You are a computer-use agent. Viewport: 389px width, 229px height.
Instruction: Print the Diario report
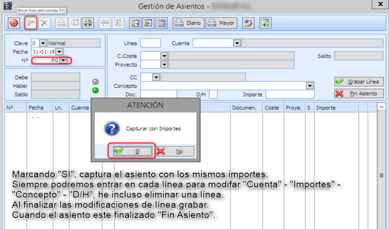[188, 23]
